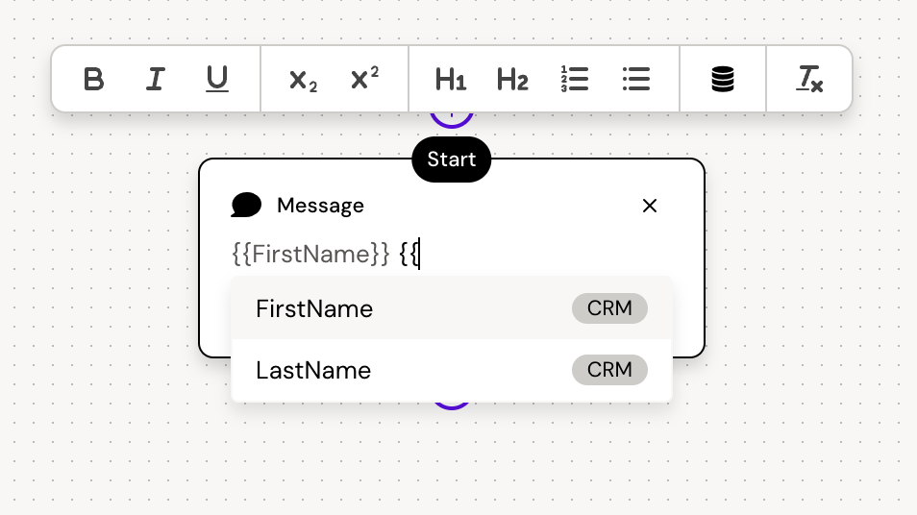Insert a numbered list

575,79
